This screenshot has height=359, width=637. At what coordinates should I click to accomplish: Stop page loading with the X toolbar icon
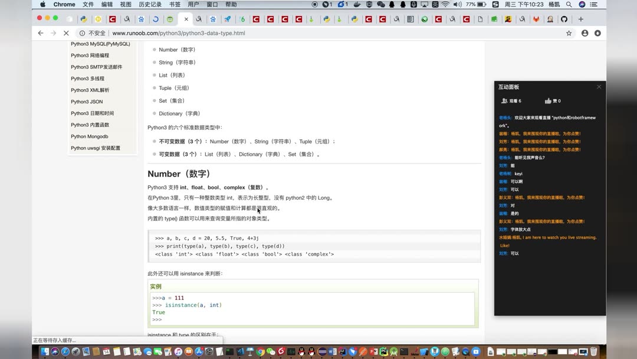click(x=66, y=33)
